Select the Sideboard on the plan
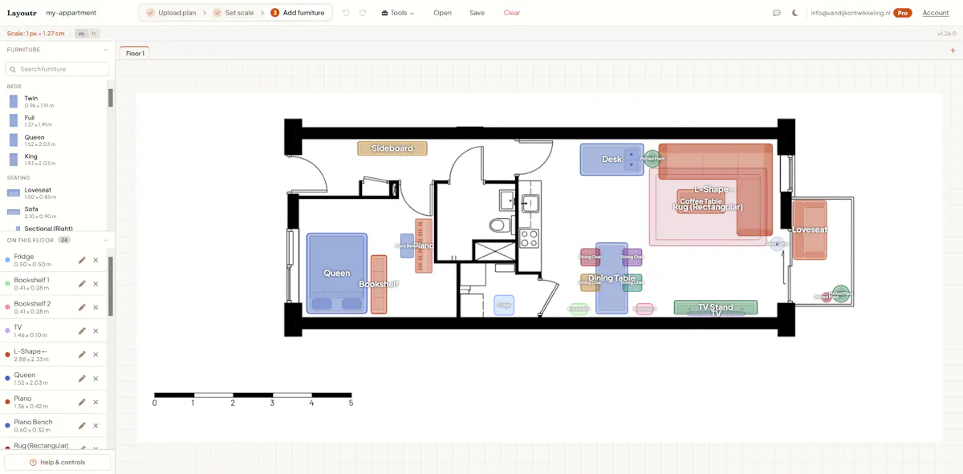This screenshot has width=963, height=474. [392, 148]
